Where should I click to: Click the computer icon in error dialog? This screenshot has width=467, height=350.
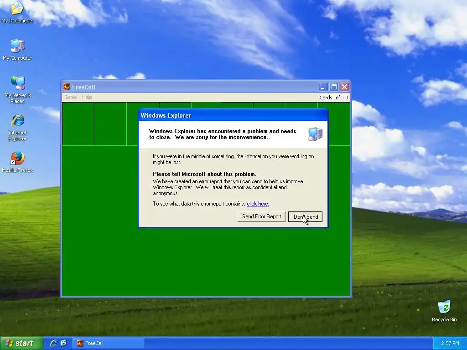(x=315, y=134)
